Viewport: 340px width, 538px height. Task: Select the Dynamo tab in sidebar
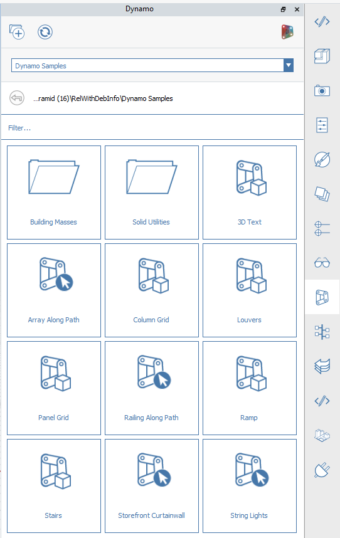point(322,297)
